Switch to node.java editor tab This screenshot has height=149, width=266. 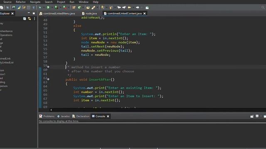89,14
